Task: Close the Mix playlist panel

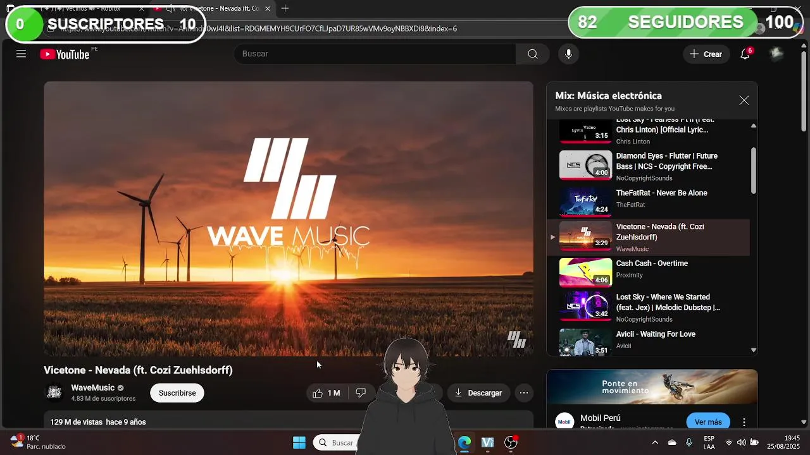Action: (744, 100)
